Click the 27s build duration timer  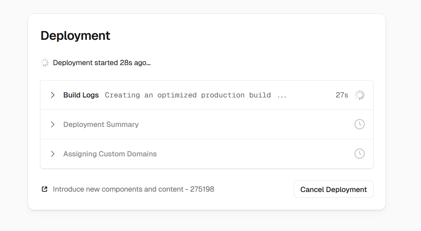point(342,95)
